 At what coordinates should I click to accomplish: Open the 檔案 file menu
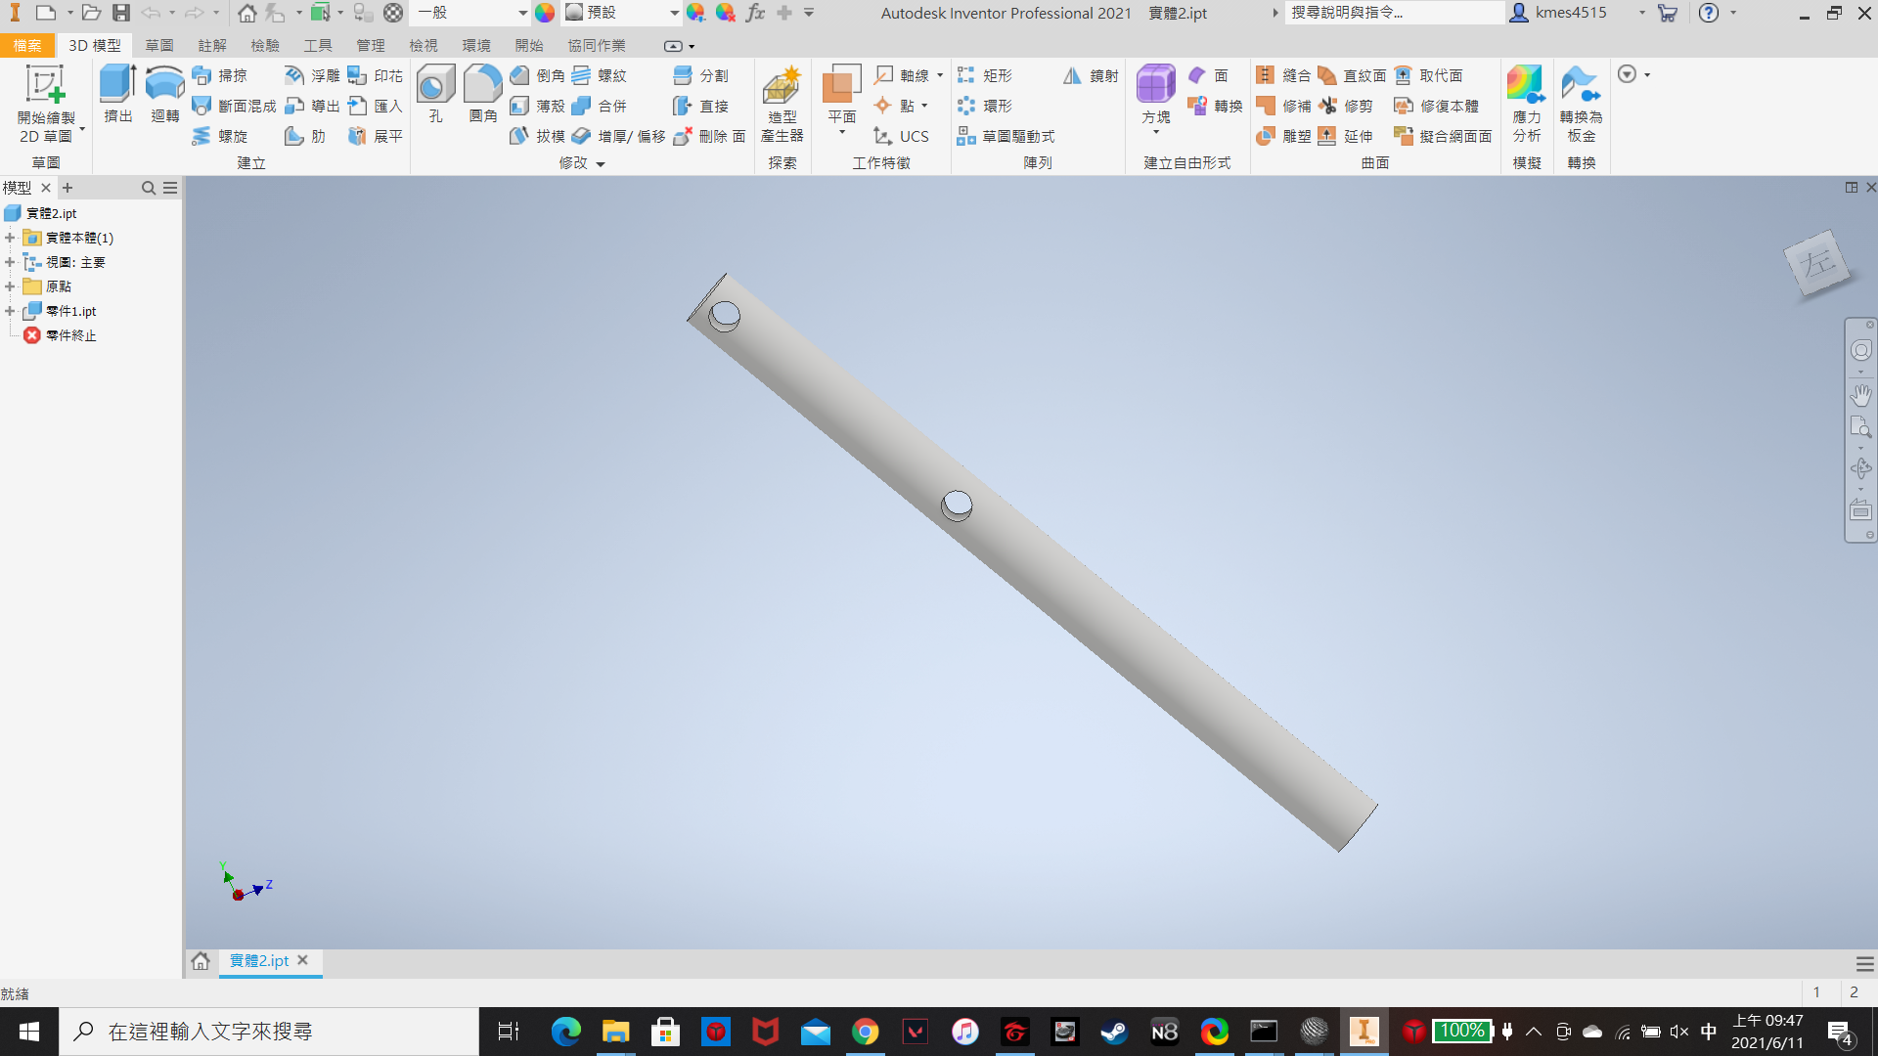click(x=27, y=46)
